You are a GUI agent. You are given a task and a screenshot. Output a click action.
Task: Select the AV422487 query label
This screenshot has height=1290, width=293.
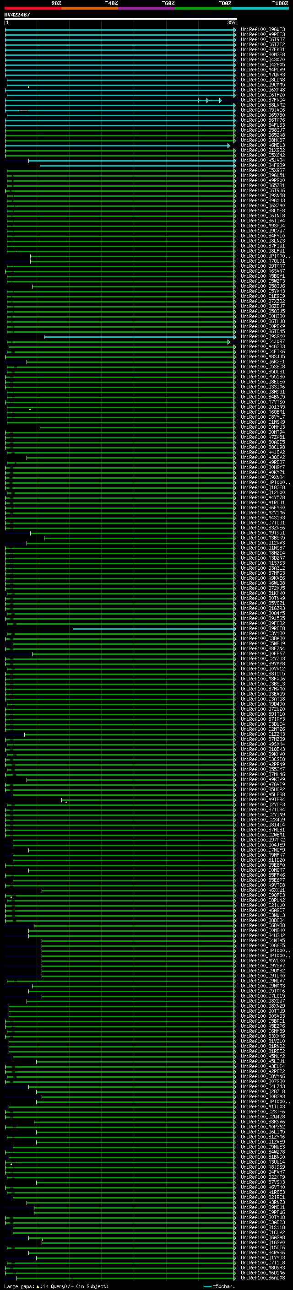coord(17,15)
